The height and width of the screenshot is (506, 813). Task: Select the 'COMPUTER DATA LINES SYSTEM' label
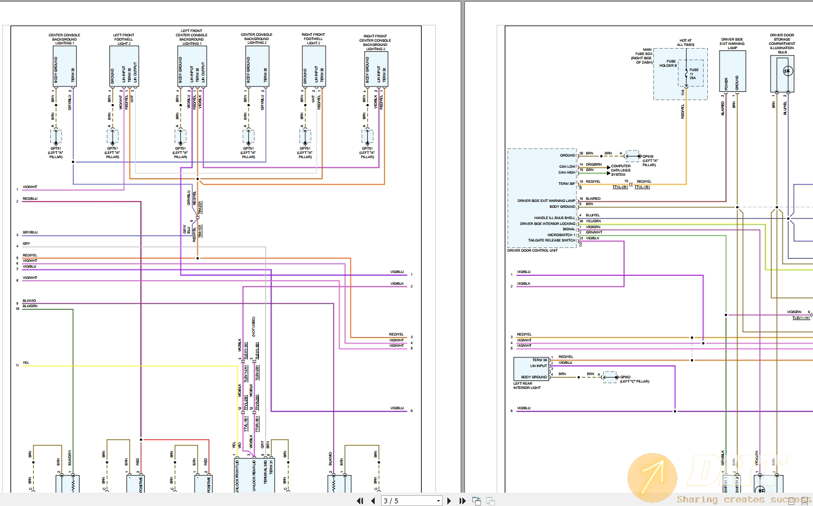[x=621, y=170]
